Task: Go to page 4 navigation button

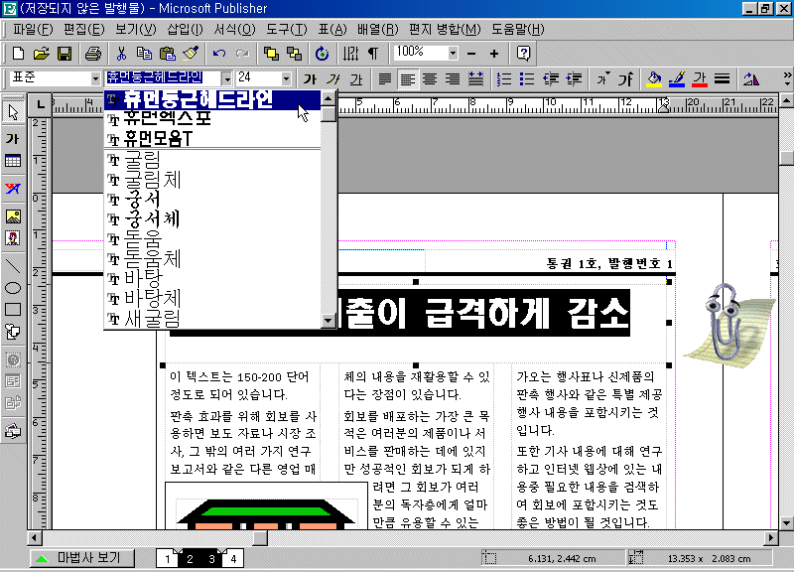Action: (233, 559)
